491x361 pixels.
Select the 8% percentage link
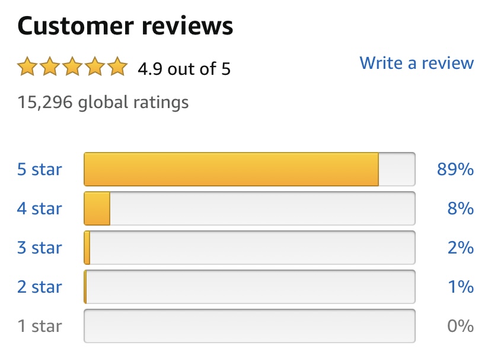coord(460,208)
